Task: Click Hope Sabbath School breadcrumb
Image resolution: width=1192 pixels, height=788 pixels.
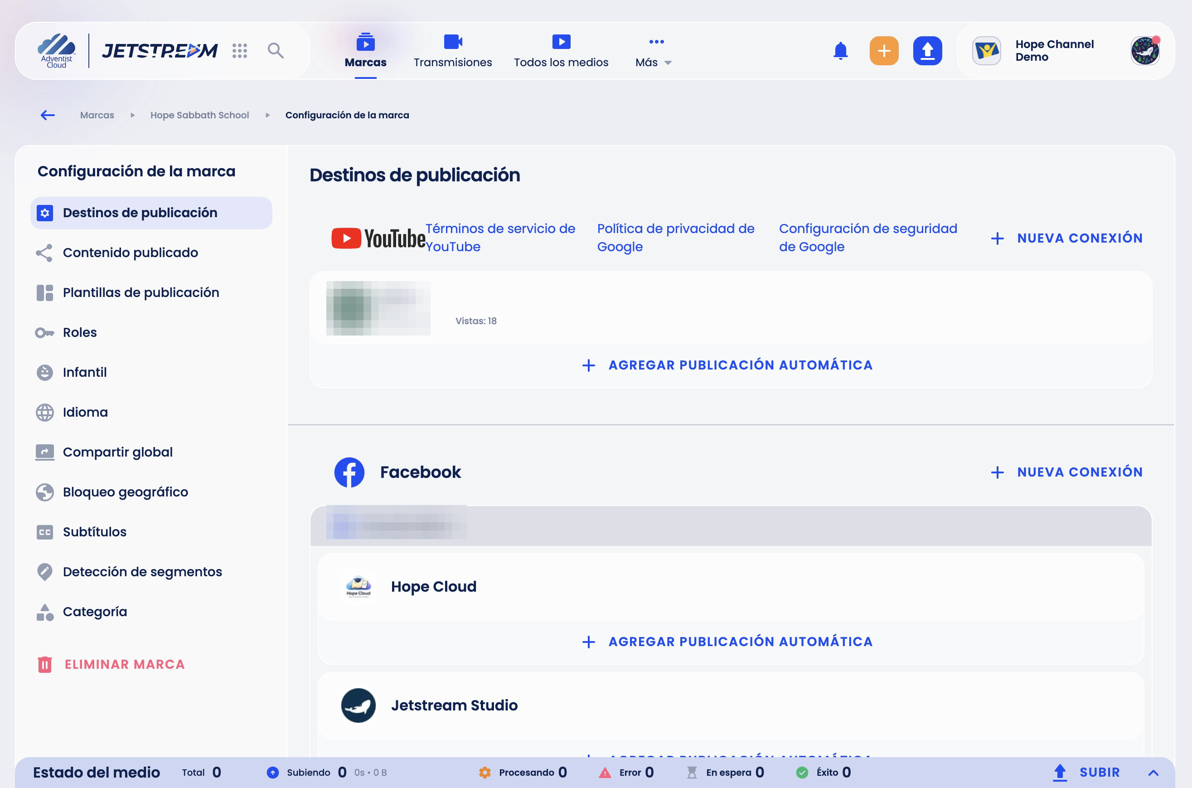Action: pos(199,115)
